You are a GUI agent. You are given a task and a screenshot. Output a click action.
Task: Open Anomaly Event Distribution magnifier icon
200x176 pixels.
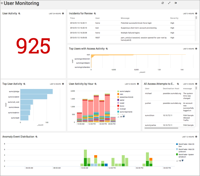click(37, 137)
